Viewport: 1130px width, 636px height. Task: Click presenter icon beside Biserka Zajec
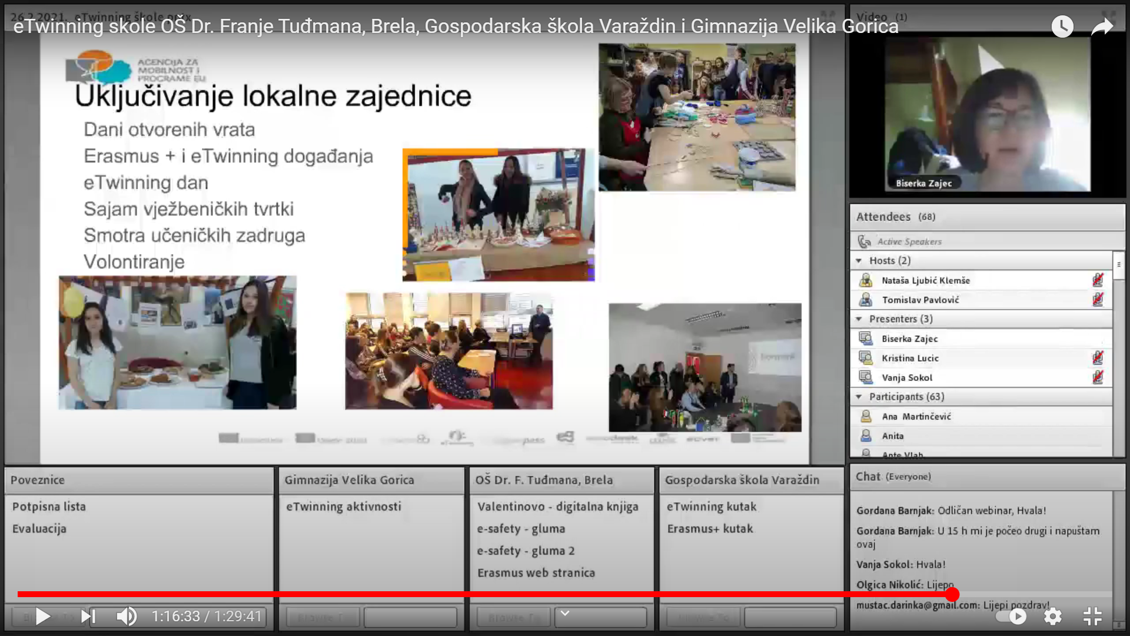pos(866,339)
